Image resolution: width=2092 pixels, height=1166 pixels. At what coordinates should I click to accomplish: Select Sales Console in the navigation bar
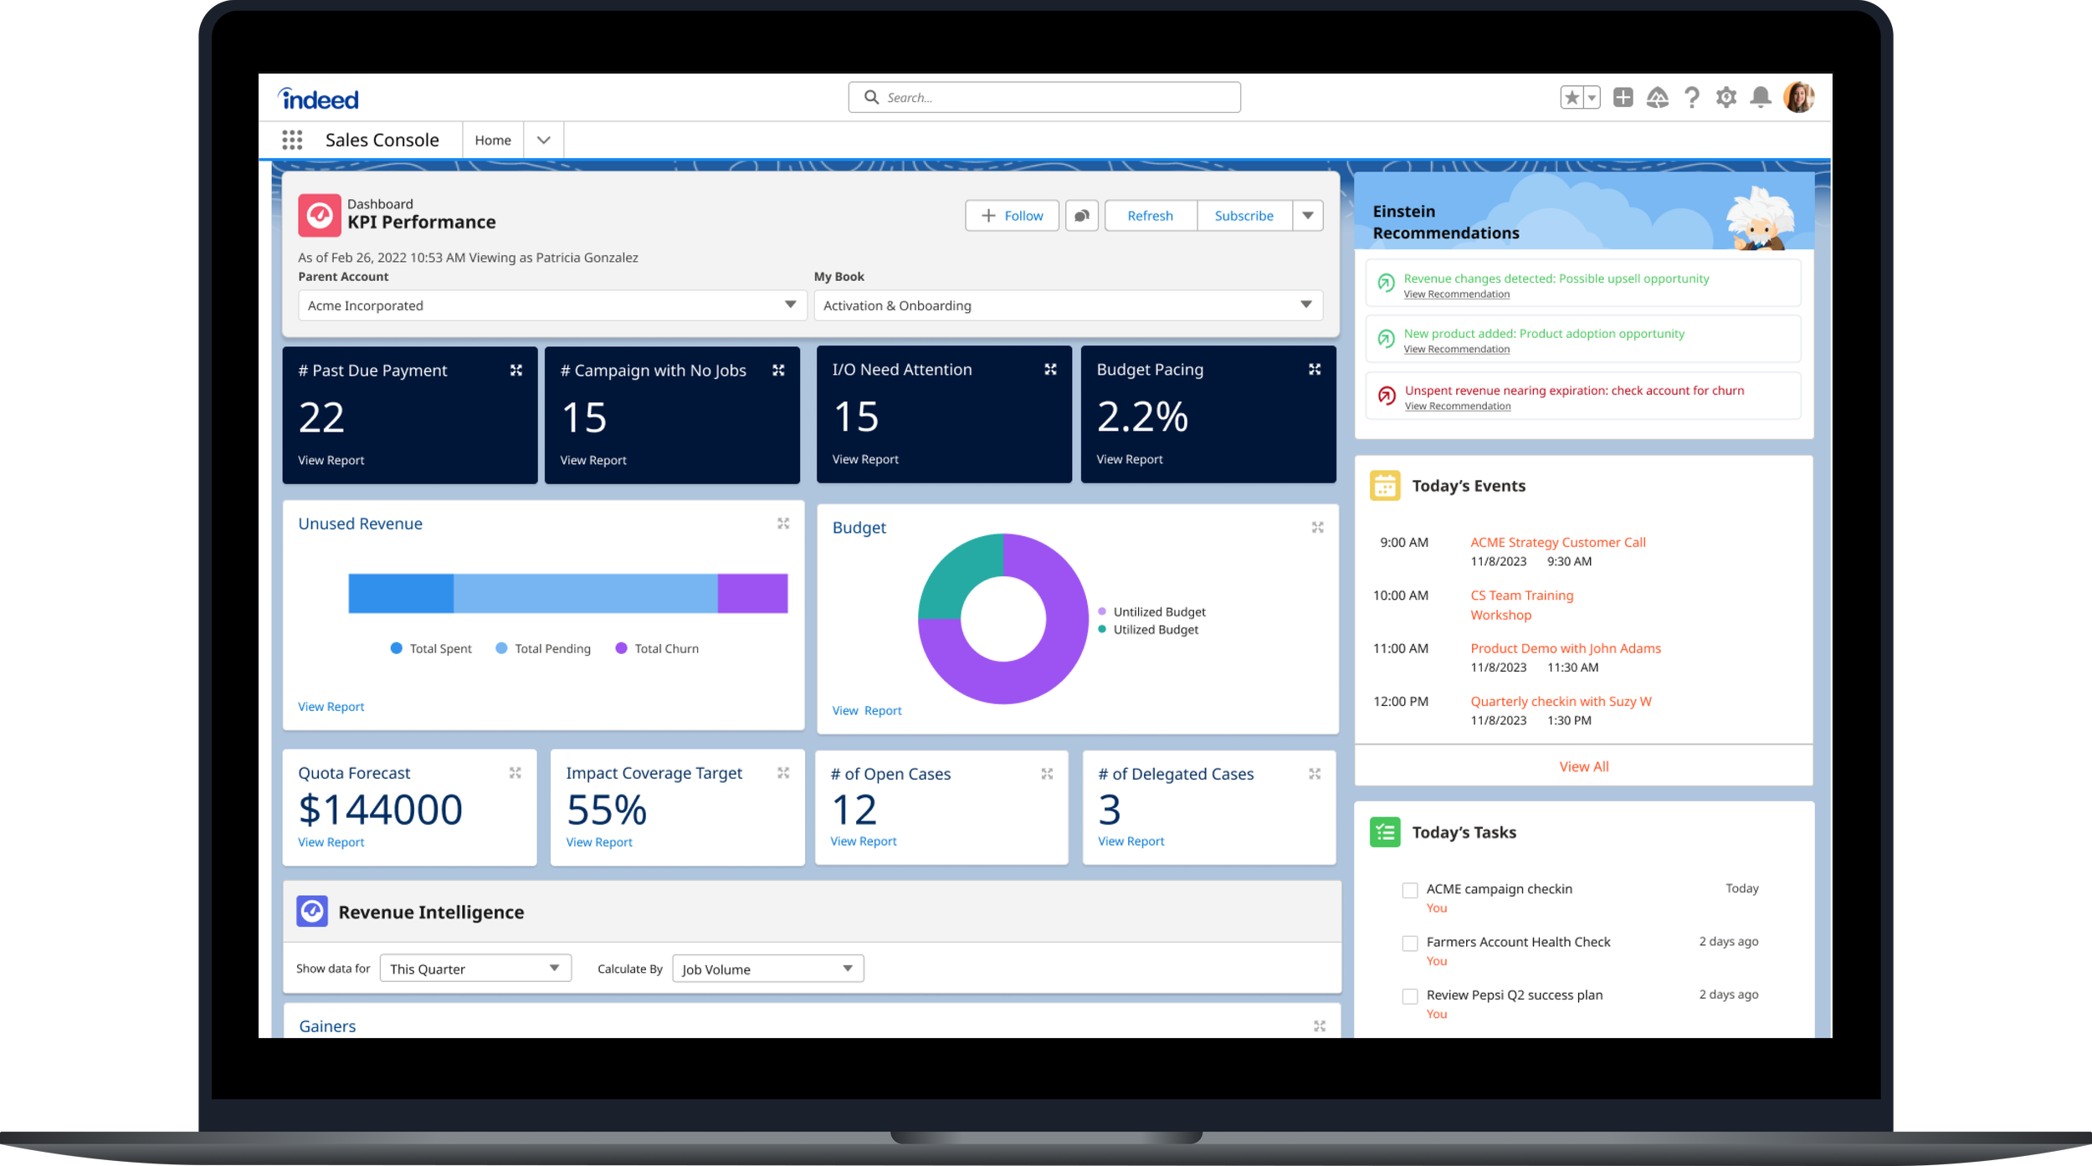[382, 140]
